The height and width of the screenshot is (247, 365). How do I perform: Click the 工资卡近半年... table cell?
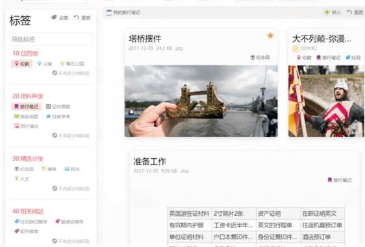pos(234,225)
